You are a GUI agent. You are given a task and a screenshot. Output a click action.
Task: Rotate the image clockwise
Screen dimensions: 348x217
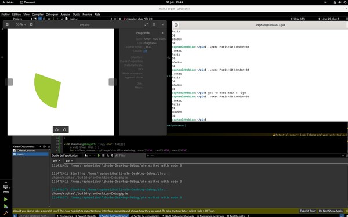(64, 130)
